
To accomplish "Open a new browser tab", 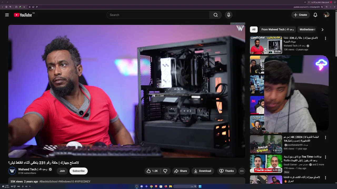I will (x=305, y=2).
